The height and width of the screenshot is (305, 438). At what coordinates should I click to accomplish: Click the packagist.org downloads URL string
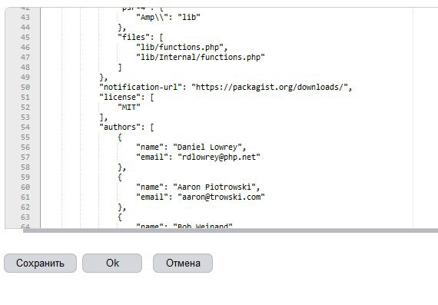tap(270, 88)
